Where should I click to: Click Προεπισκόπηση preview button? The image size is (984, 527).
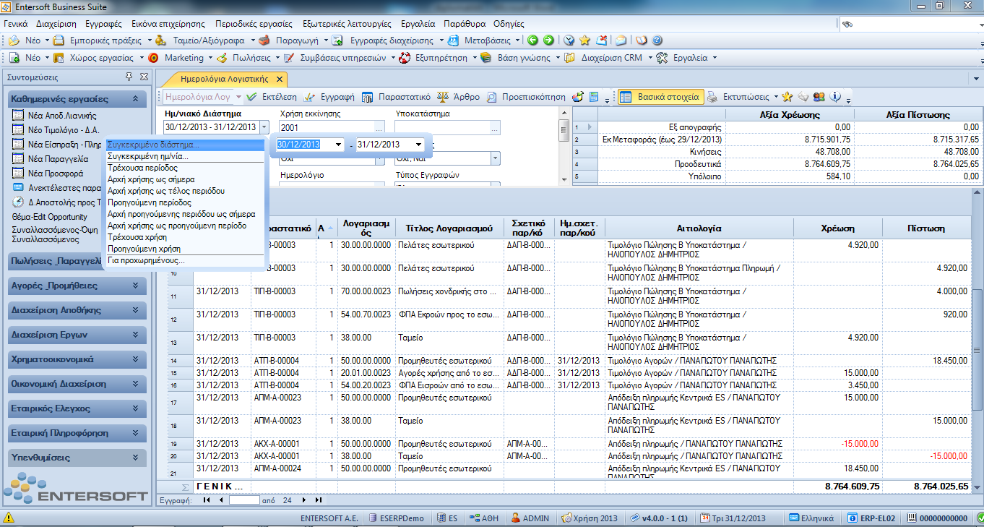coord(526,96)
